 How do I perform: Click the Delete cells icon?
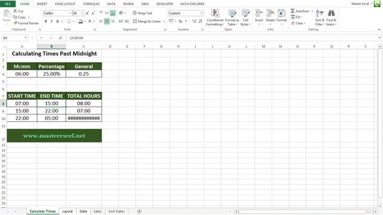click(x=270, y=13)
